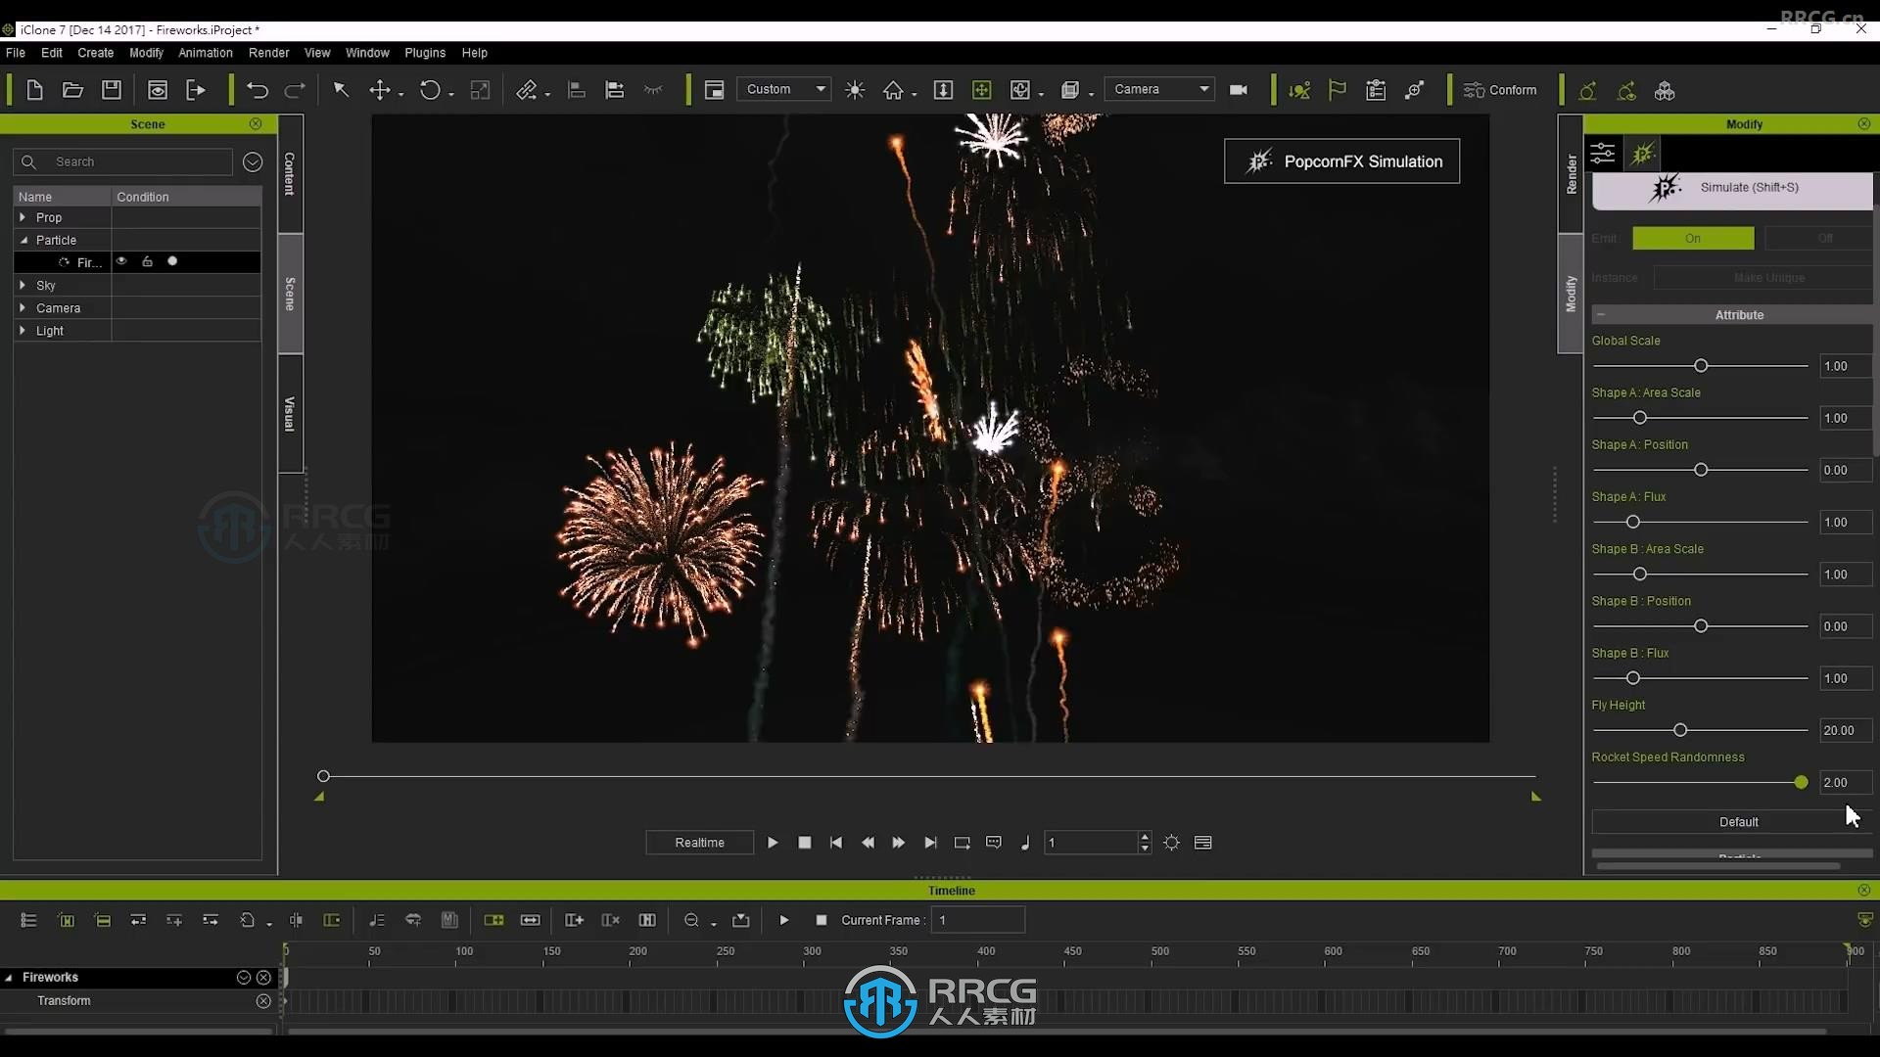Select the move/transform gizmo icon
The height and width of the screenshot is (1057, 1880).
click(x=380, y=89)
